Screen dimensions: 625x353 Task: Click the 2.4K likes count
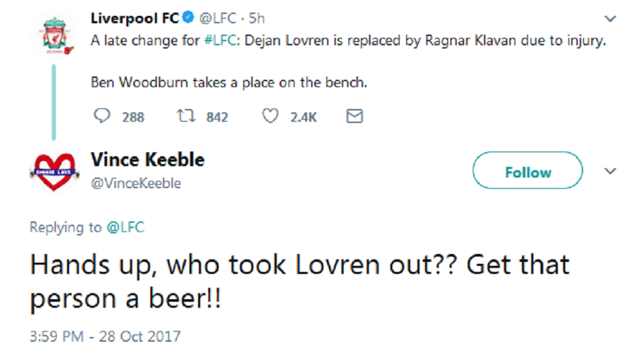(303, 117)
